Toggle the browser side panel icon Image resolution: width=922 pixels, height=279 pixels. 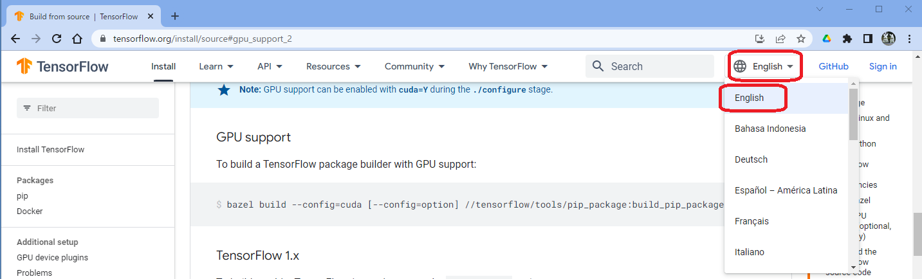tap(868, 39)
